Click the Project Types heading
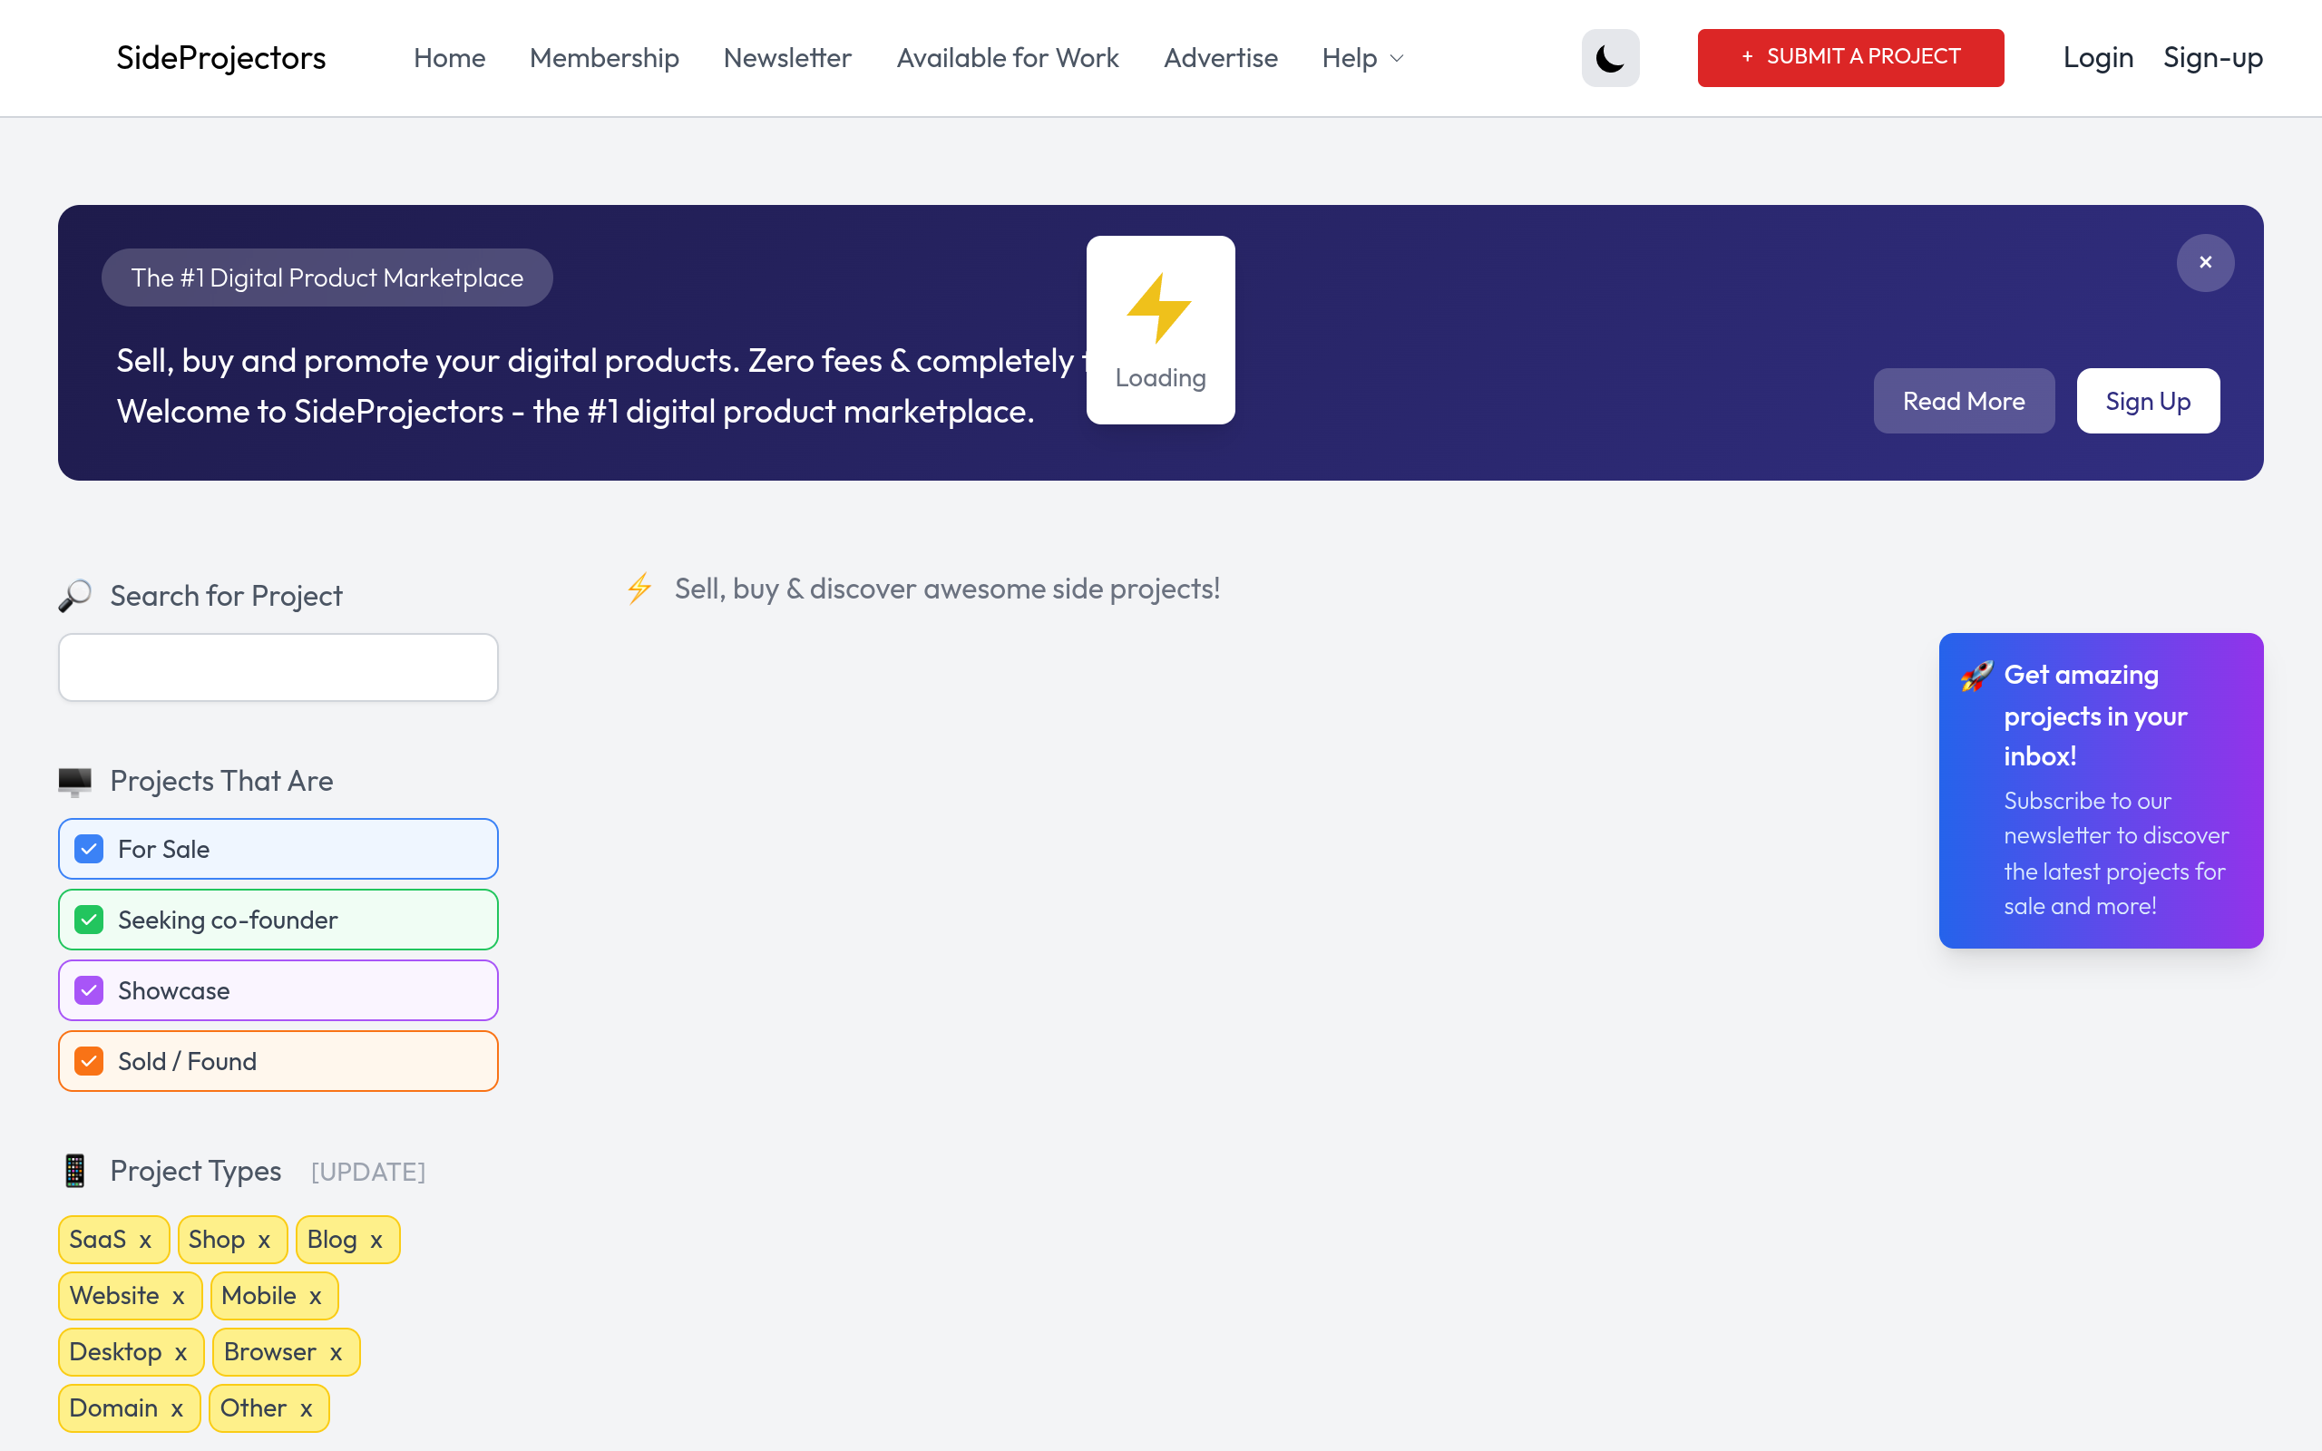The height and width of the screenshot is (1451, 2322). 196,1171
